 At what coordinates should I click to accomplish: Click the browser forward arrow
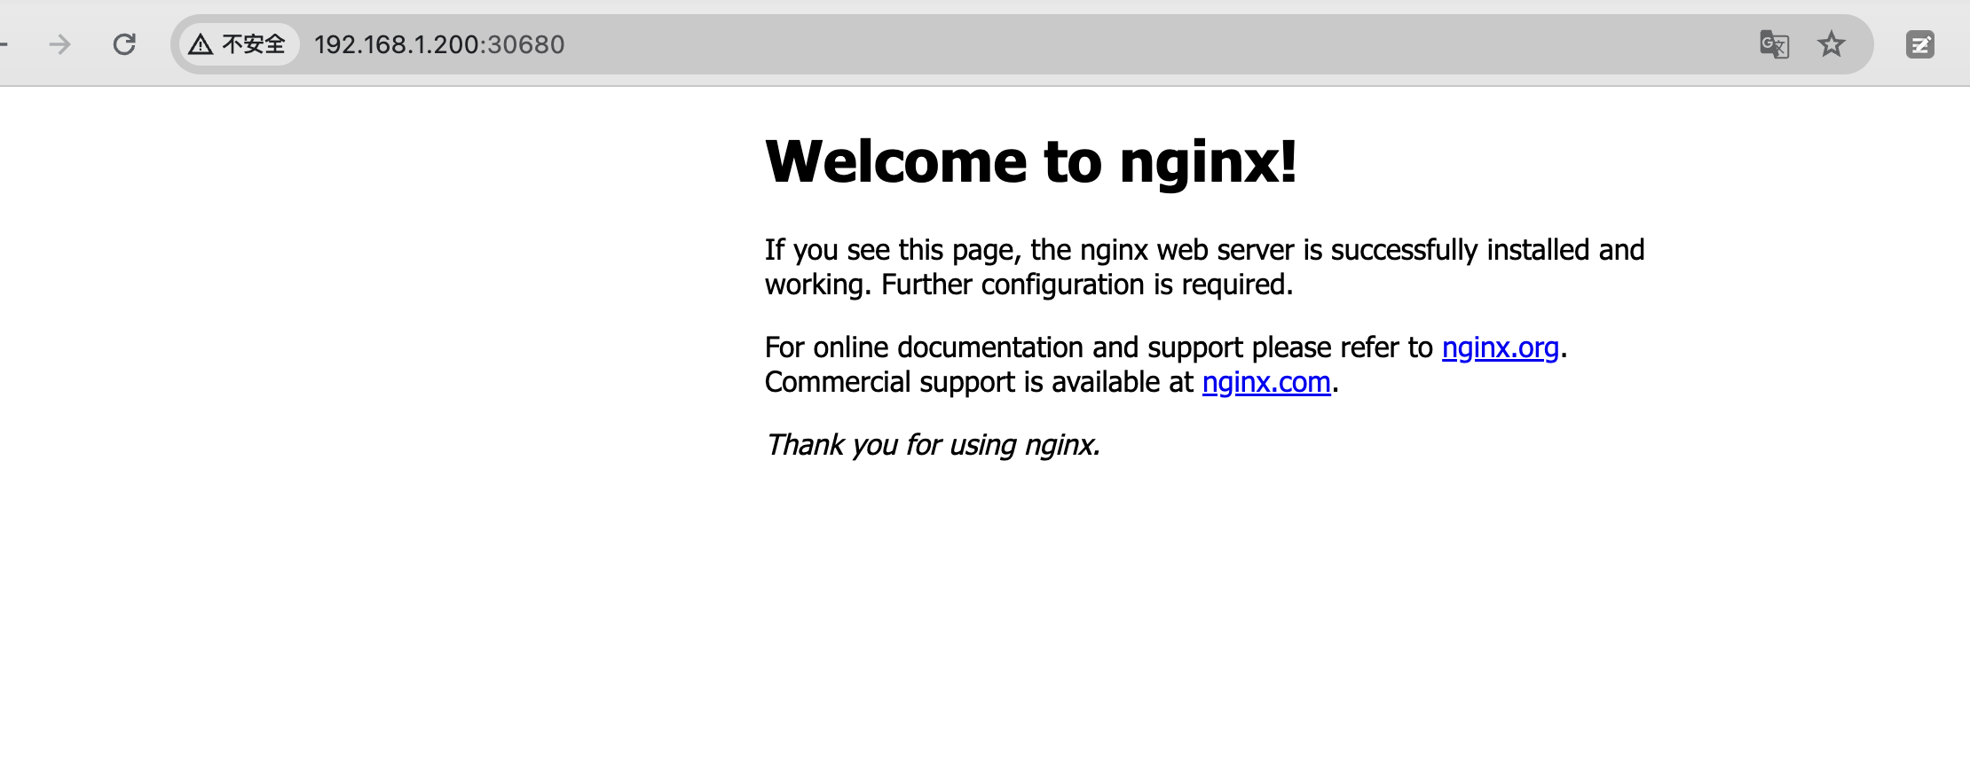[x=59, y=44]
